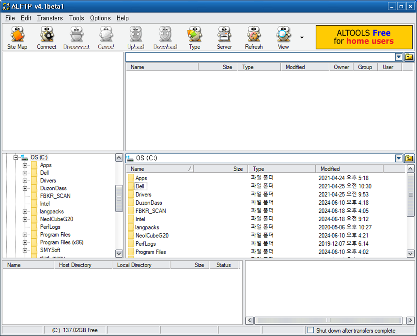
Task: Click the Download toolbar icon
Action: coord(165,37)
